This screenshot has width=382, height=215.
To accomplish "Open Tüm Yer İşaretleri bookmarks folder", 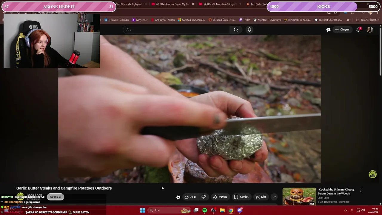I will pyautogui.click(x=368, y=20).
